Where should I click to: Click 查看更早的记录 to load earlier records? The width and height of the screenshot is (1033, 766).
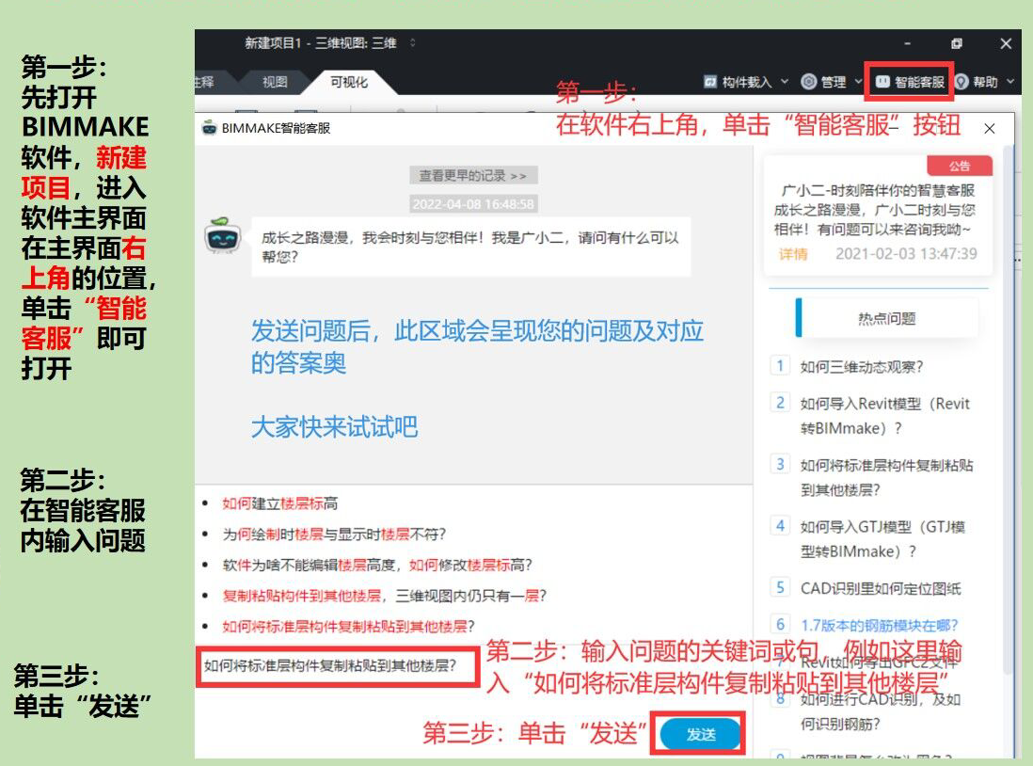[x=473, y=175]
